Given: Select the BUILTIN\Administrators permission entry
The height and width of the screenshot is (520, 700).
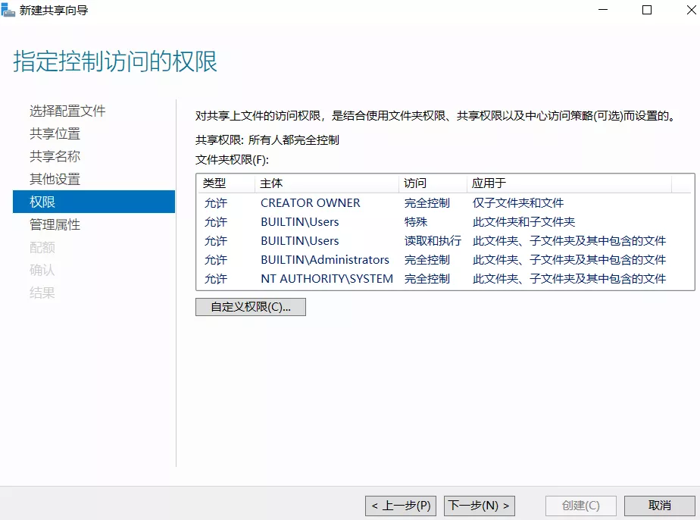Looking at the screenshot, I should click(324, 260).
